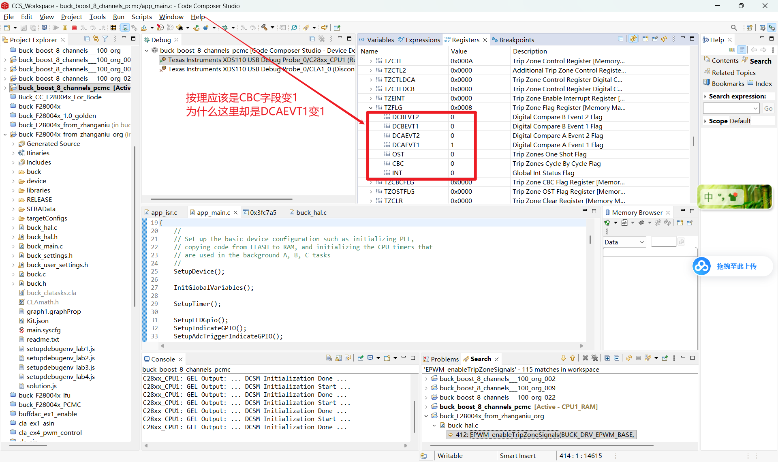Switch to the Breakpoints tab
This screenshot has width=778, height=462.
tap(513, 40)
